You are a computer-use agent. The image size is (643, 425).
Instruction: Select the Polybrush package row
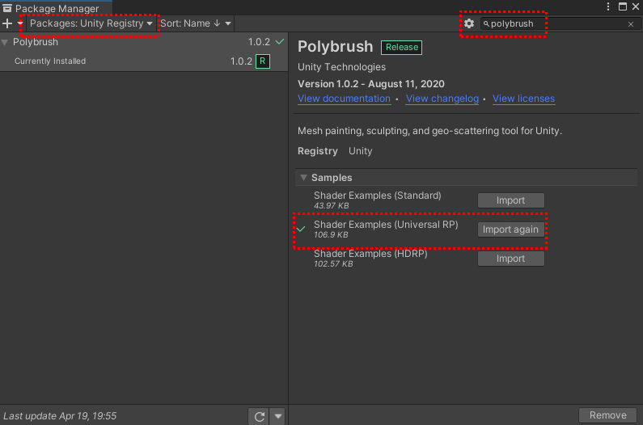(144, 42)
